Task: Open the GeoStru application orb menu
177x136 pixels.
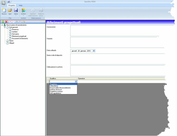Action: 3,3
